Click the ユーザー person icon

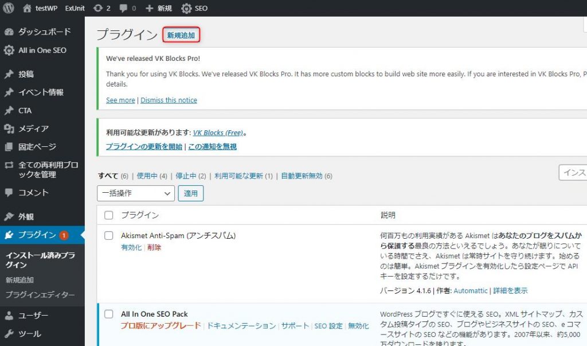coord(9,316)
